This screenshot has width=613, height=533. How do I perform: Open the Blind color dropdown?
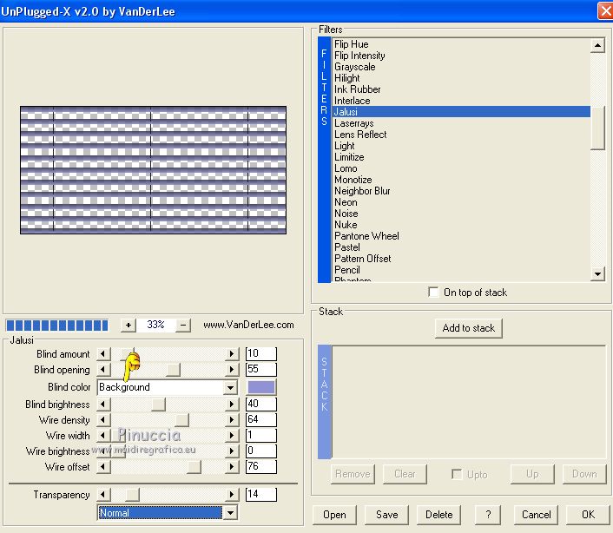point(231,387)
